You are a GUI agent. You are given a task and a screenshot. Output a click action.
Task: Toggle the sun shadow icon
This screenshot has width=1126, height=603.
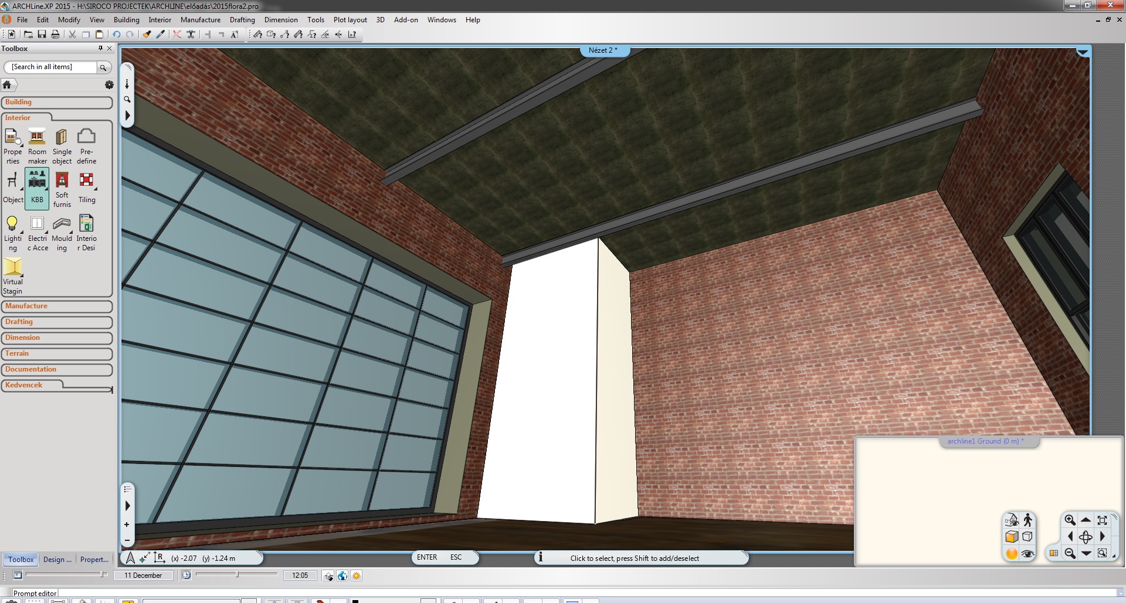tap(356, 575)
